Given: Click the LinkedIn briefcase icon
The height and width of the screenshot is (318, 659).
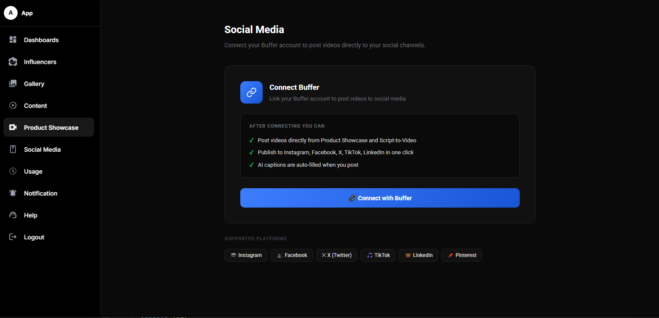Looking at the screenshot, I should [x=408, y=255].
